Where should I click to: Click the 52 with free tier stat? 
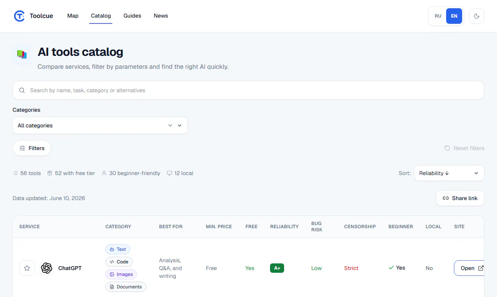[x=71, y=173]
